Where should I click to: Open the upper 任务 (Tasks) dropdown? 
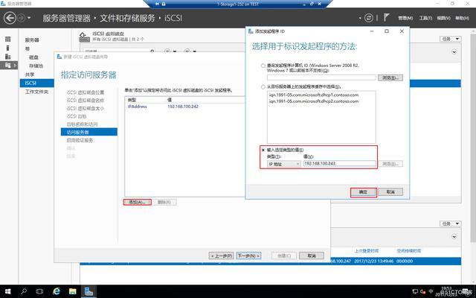pyautogui.click(x=451, y=39)
